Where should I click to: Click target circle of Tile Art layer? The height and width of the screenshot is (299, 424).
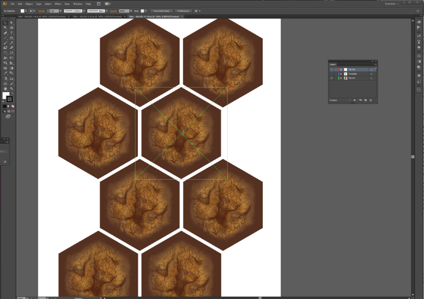[x=371, y=78]
